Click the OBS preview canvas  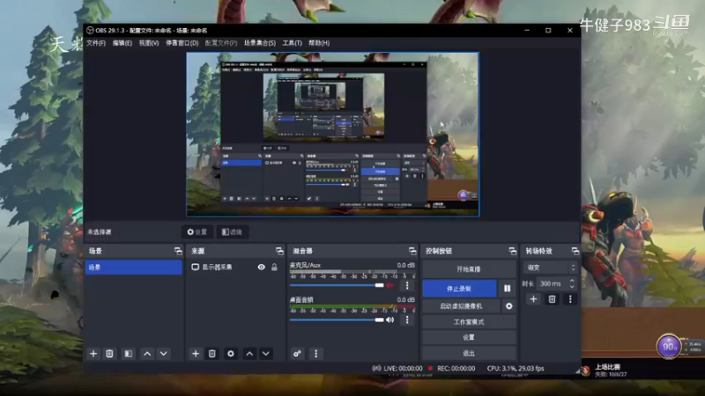coord(333,135)
